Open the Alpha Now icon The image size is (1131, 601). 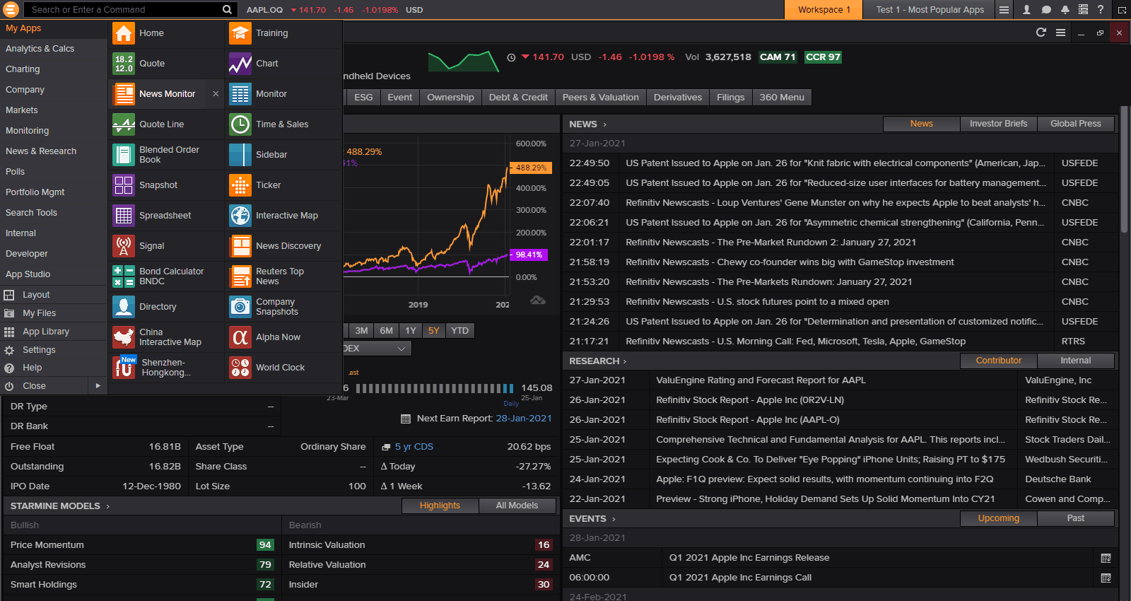coord(240,337)
